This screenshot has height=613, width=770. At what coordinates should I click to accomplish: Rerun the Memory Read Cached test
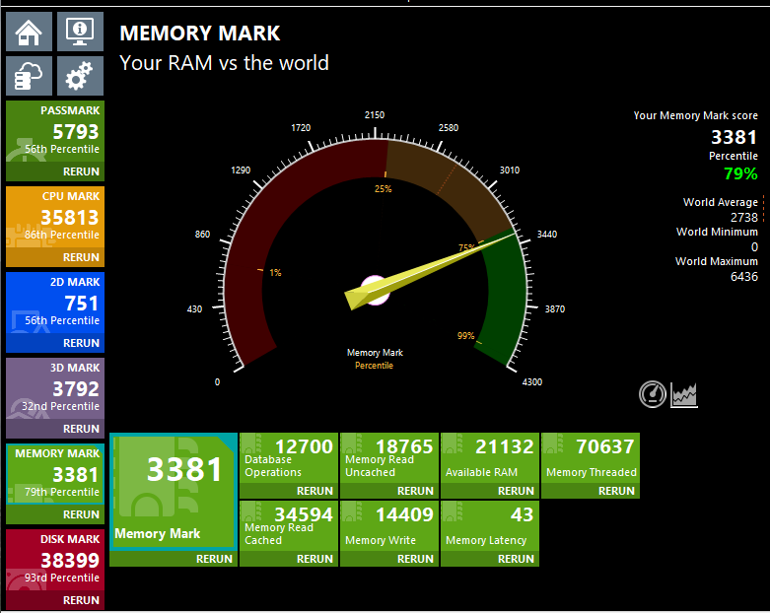[x=315, y=559]
